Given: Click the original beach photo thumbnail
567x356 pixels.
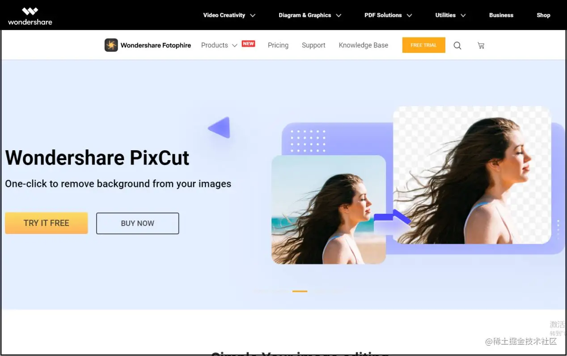Looking at the screenshot, I should [x=328, y=209].
